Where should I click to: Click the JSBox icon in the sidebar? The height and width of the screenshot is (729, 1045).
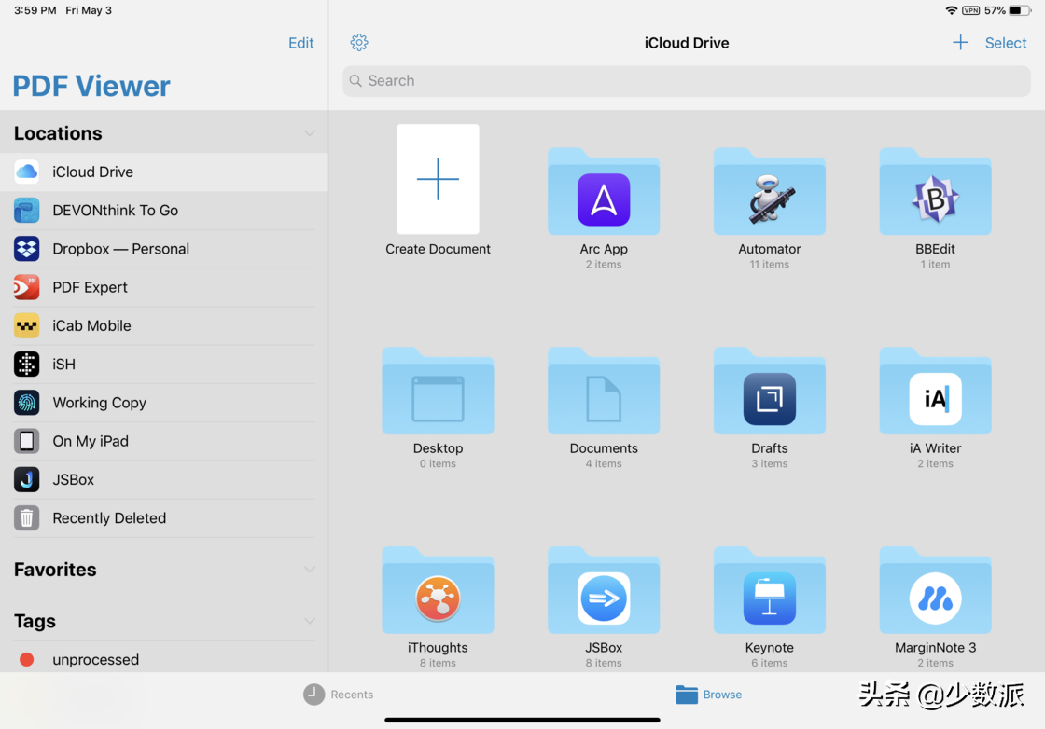[x=27, y=479]
